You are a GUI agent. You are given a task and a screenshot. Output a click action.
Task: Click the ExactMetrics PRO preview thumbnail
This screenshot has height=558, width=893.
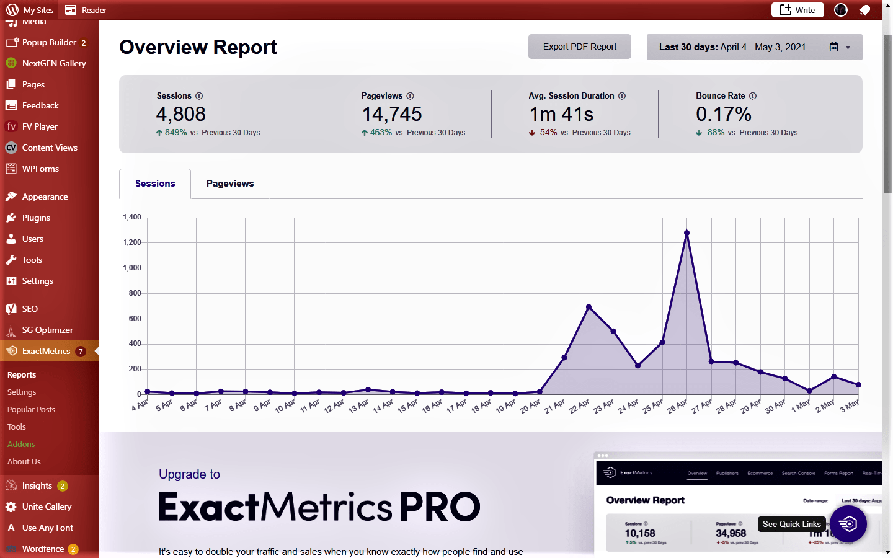pos(738,503)
